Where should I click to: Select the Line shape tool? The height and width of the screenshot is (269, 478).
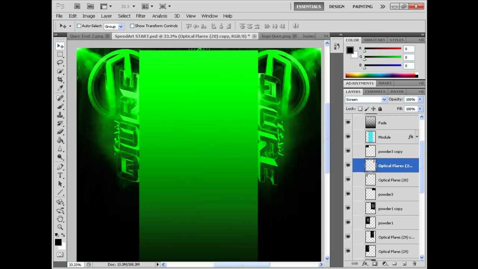(x=60, y=192)
